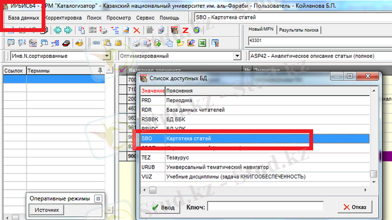Open the Оптимизированный dropdown
This screenshot has width=392, height=220.
click(237, 56)
